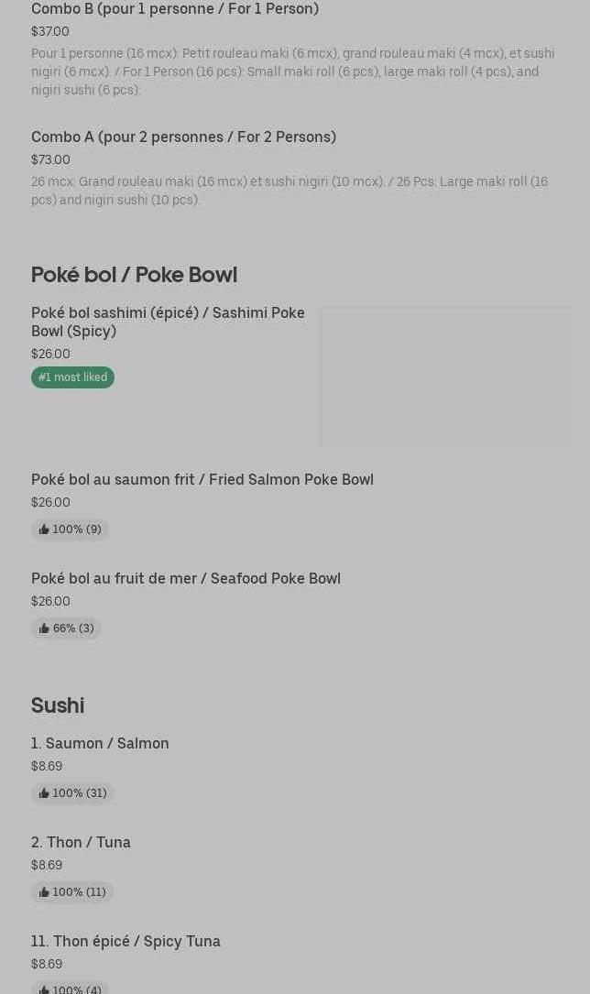Click the Poké bol / Poke Bowl heading
Image resolution: width=590 pixels, height=994 pixels.
(134, 275)
